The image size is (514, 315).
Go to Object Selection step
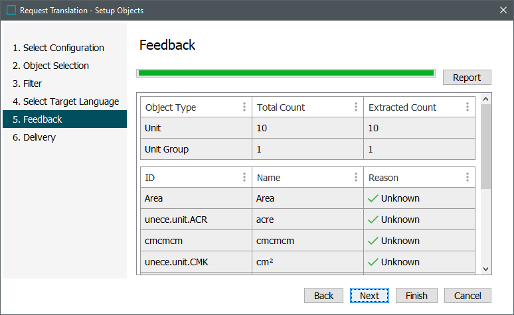[x=56, y=66]
